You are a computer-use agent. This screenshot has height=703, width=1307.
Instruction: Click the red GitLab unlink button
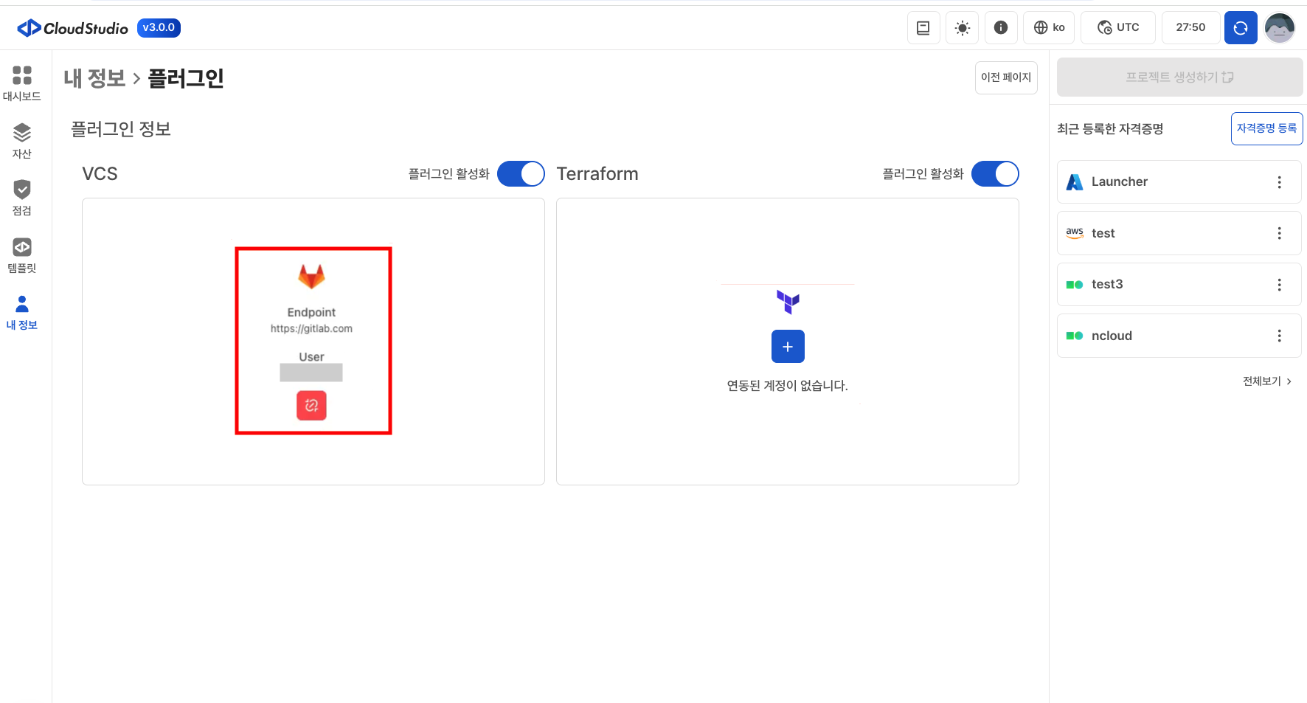(311, 405)
